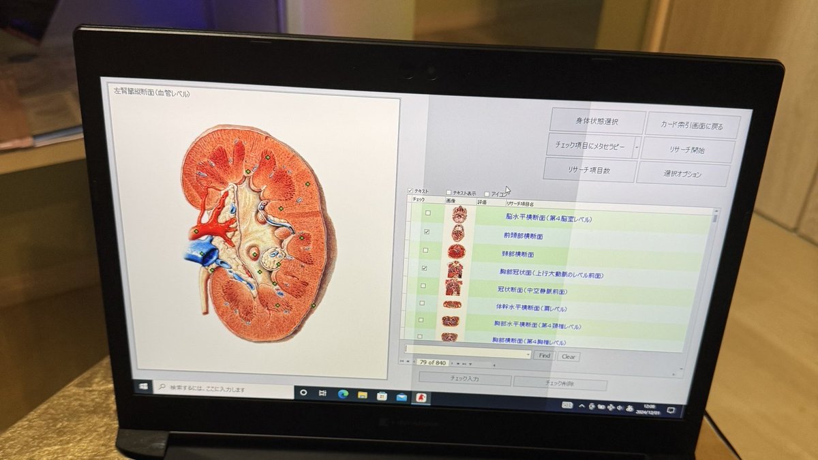
Task: Expand the チェック項目にメタセラピー dropdown arrow
Action: pyautogui.click(x=636, y=147)
